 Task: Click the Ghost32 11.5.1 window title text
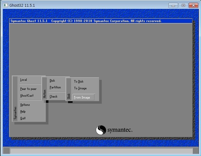22,6
